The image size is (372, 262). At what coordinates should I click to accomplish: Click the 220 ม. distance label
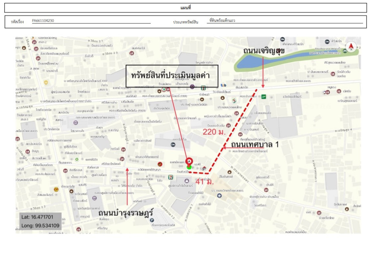[x=214, y=132]
